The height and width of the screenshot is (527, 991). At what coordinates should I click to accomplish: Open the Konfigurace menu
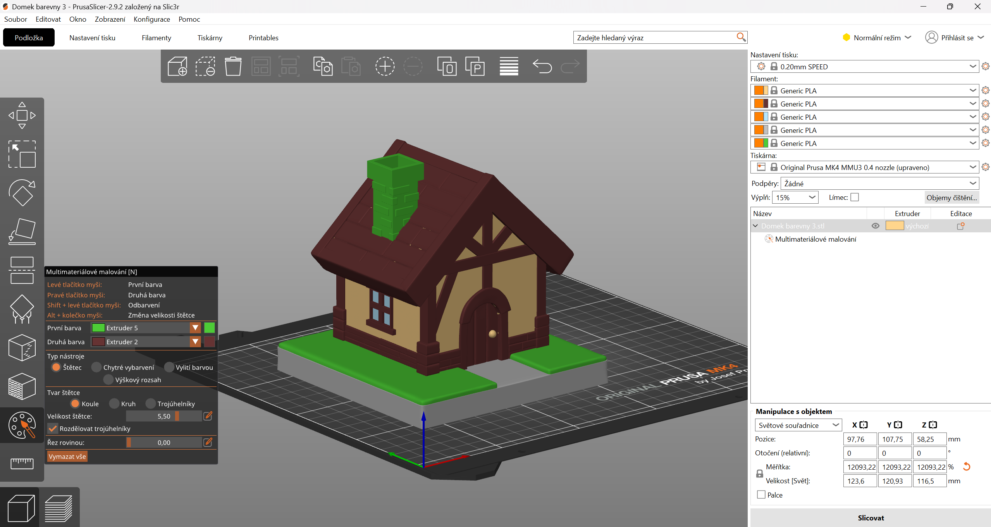pos(151,19)
